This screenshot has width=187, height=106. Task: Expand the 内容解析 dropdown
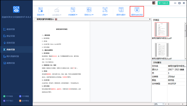pos(77,15)
